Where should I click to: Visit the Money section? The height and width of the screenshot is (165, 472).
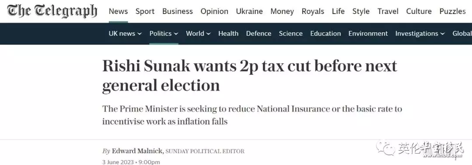(x=282, y=11)
